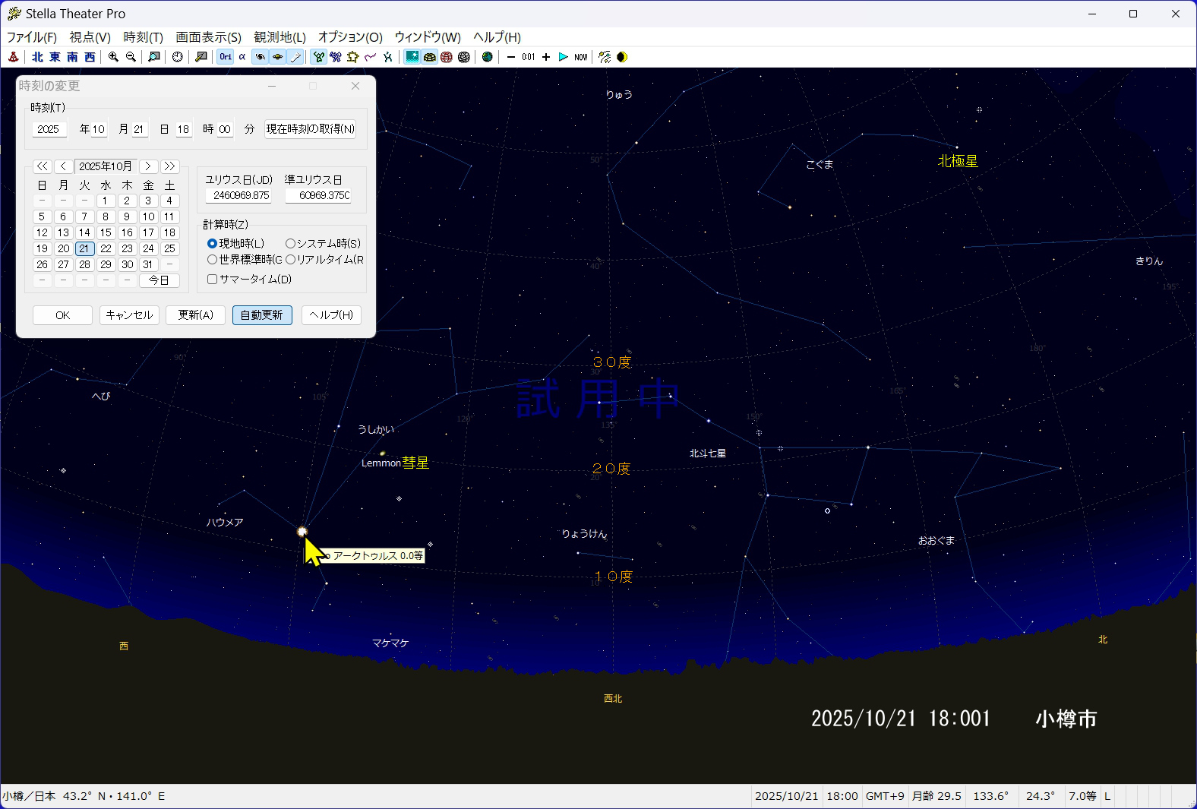Viewport: 1197px width, 809px height.
Task: Click the year input field showing 2025
Action: coord(49,129)
